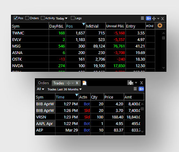Viewport: 179px width, 152px height.
Task: Click blue S symbol-link icon in trades panel
Action: click(141, 89)
